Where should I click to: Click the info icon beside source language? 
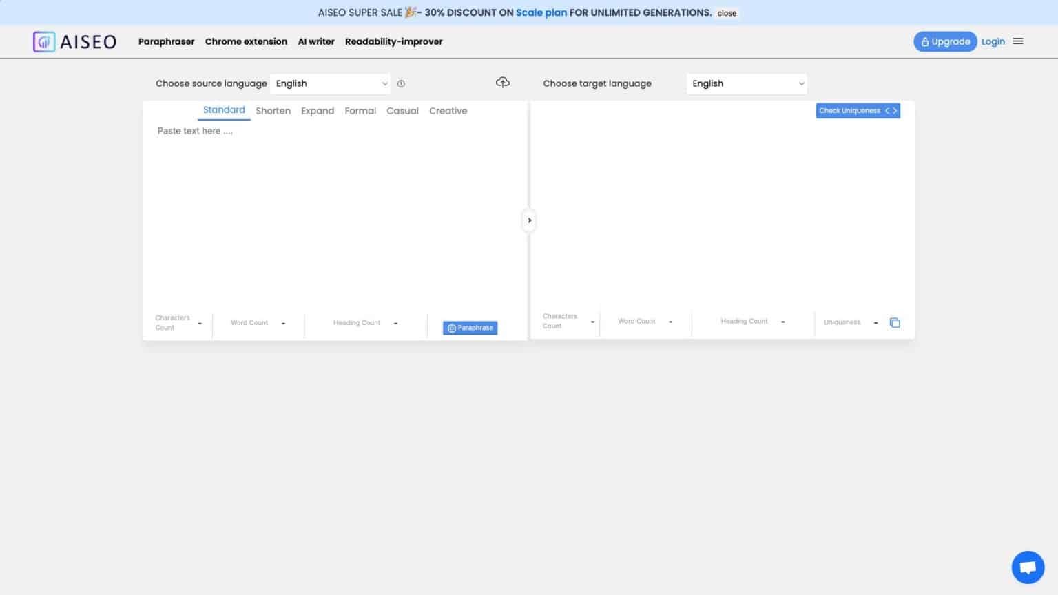401,83
